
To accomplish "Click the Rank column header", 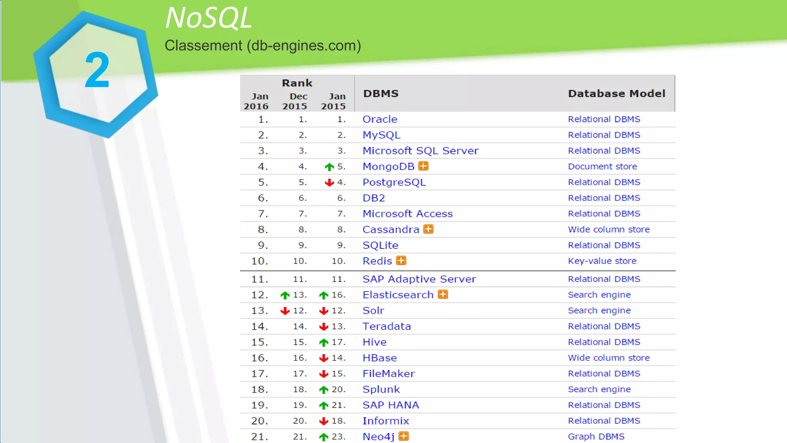I will click(297, 83).
